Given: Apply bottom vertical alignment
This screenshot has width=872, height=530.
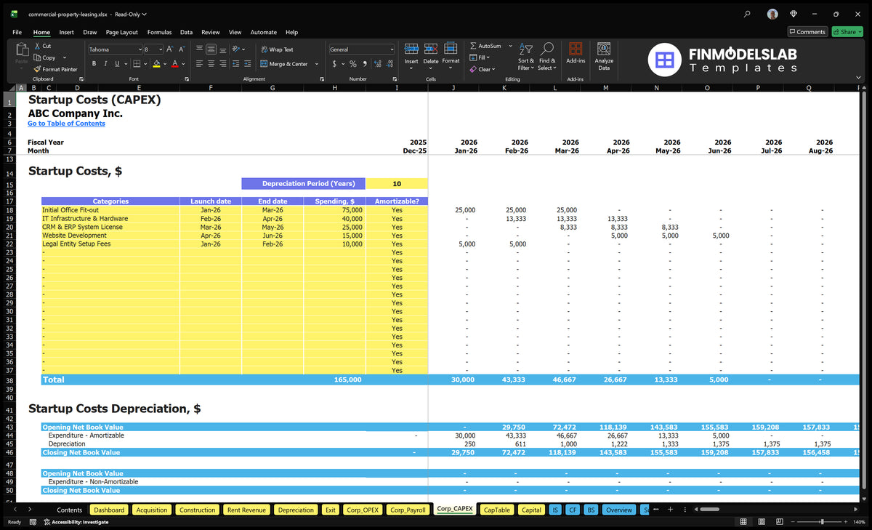Looking at the screenshot, I should (x=223, y=49).
